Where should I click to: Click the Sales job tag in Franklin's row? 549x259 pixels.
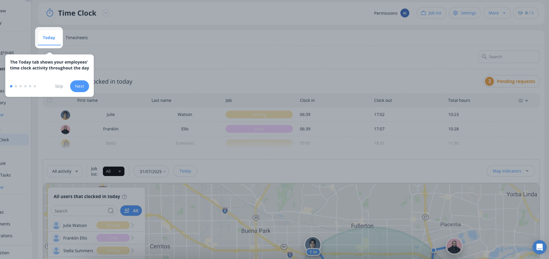click(259, 129)
